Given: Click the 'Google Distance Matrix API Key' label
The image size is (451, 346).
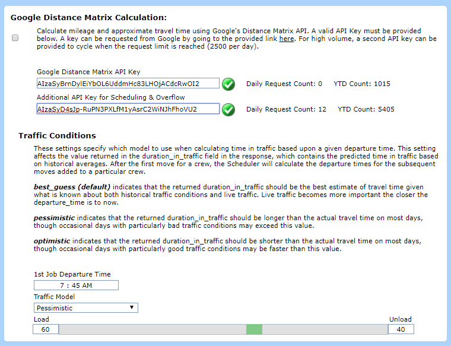Looking at the screenshot, I should point(88,72).
